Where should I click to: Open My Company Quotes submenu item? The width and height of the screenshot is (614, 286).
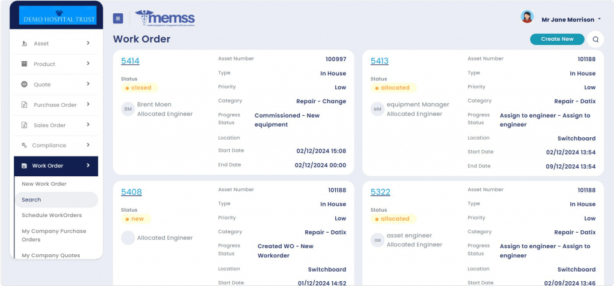click(51, 255)
